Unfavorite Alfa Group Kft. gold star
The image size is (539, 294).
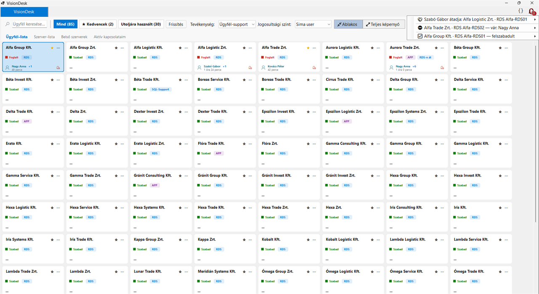pos(52,48)
